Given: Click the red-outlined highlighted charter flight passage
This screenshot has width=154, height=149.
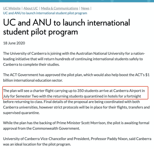Looking at the screenshot, I should click(75, 93).
